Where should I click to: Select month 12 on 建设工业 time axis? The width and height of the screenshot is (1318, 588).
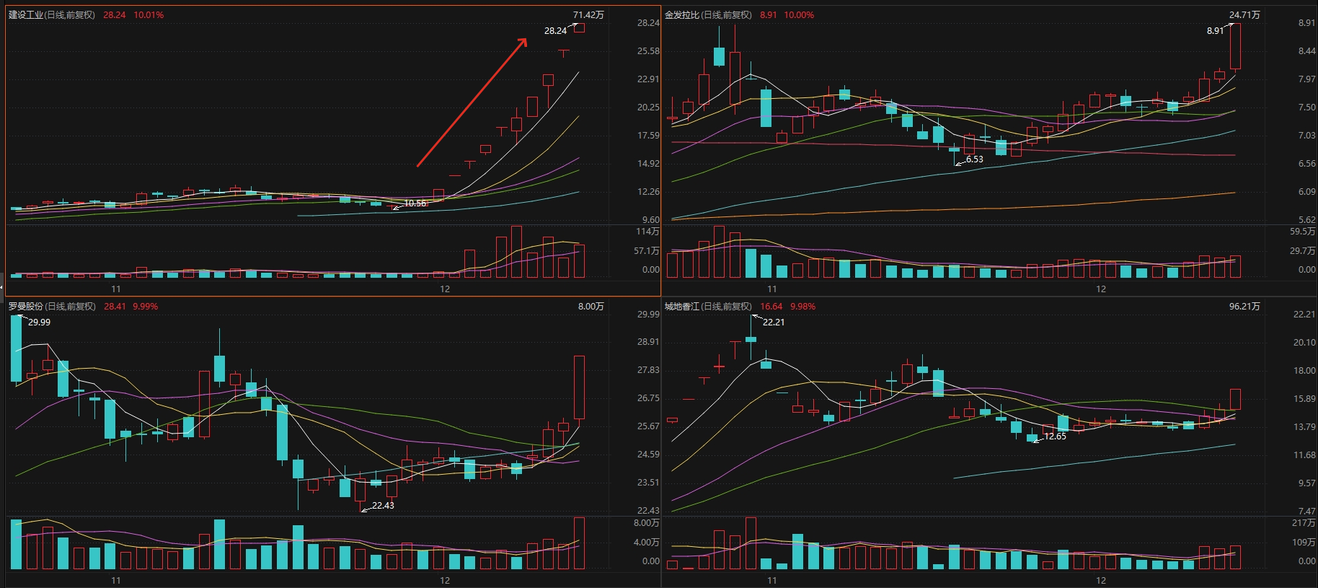pyautogui.click(x=445, y=289)
